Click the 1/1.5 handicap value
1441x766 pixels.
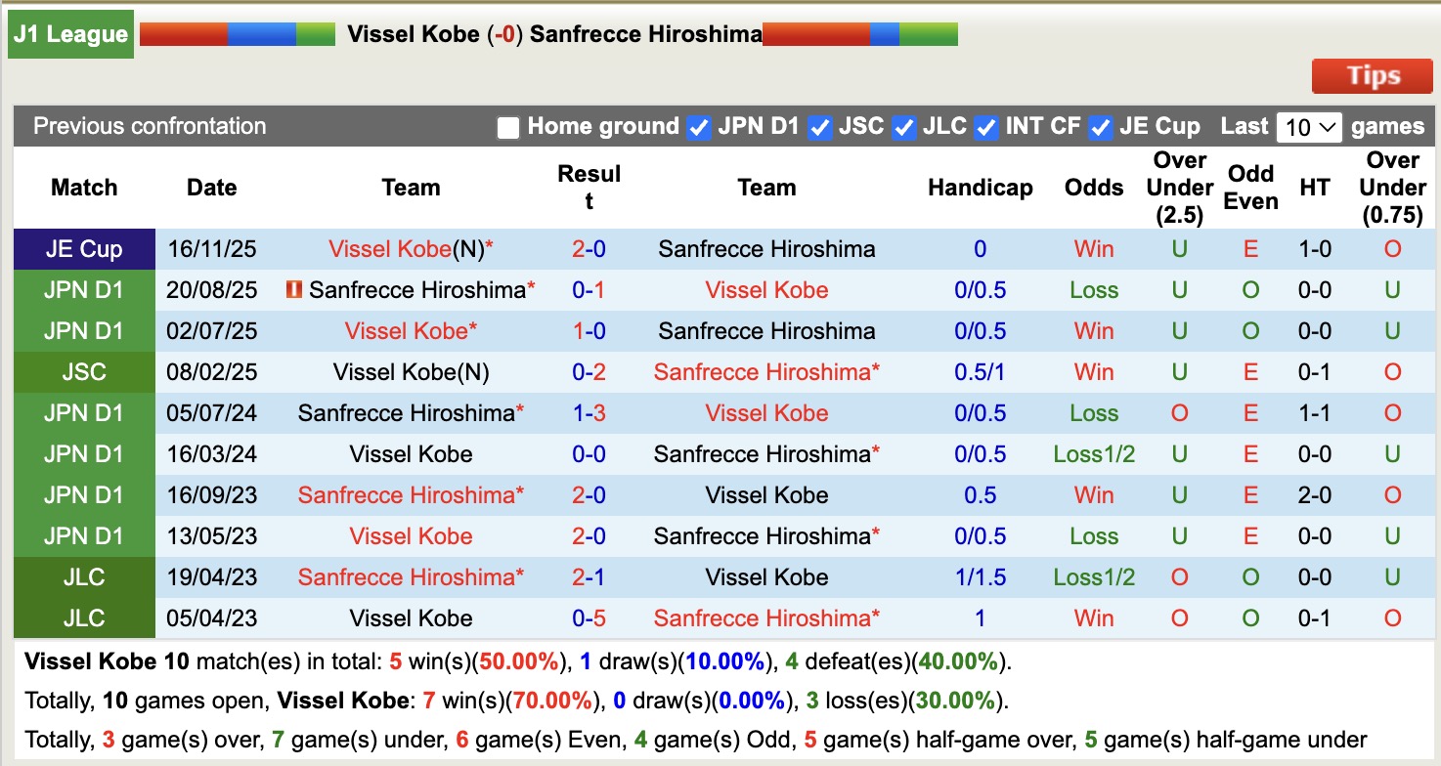(981, 576)
